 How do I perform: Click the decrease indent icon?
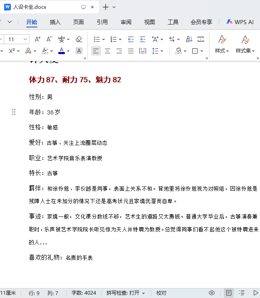[x=131, y=39]
